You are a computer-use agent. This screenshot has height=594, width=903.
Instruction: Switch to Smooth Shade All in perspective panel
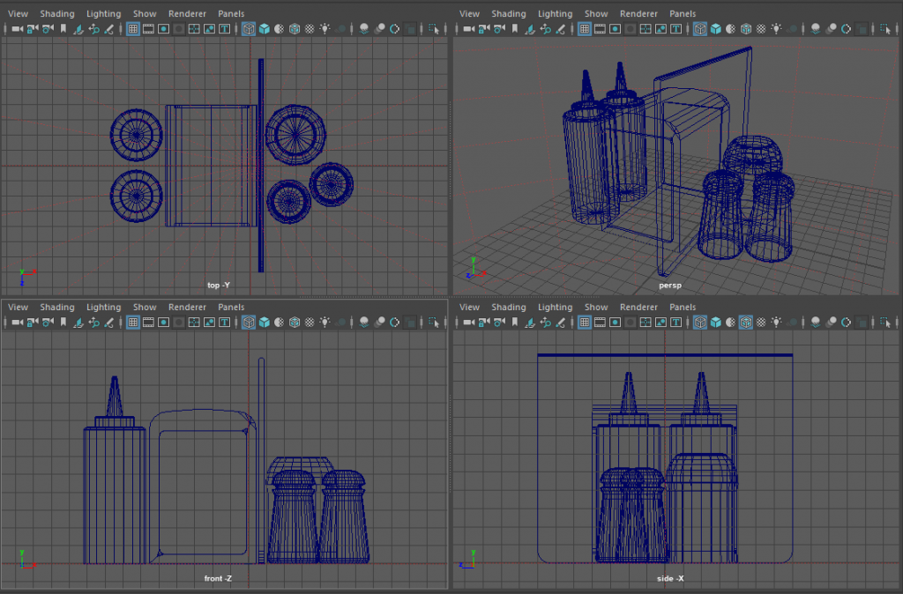click(716, 29)
